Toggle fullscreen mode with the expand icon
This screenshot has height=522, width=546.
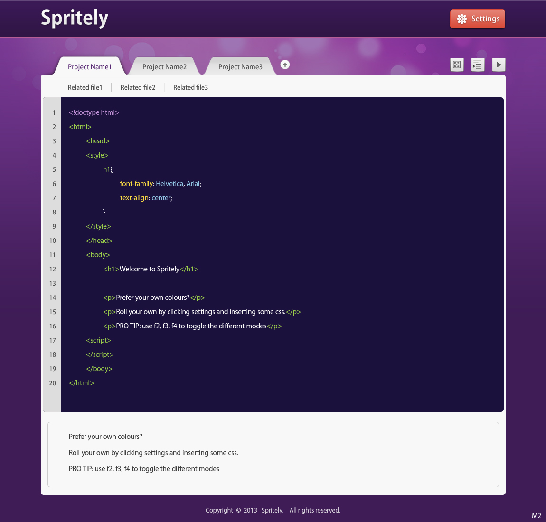(456, 65)
